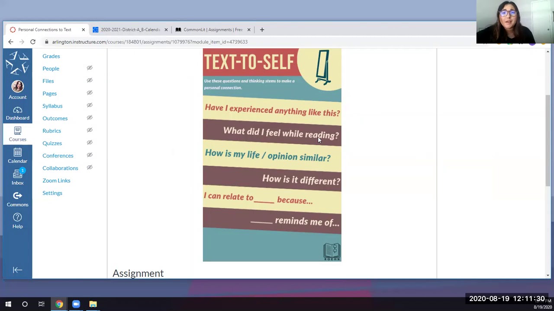554x311 pixels.
Task: Click hidden-eye icon next to Rubrics
Action: tap(90, 130)
